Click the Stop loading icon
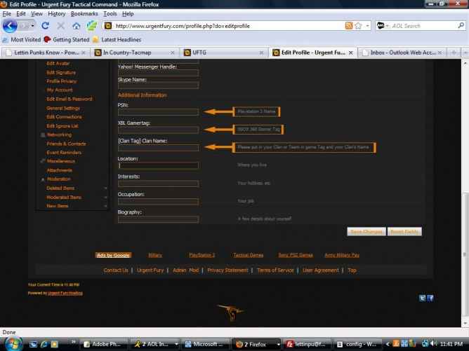 tap(59, 26)
